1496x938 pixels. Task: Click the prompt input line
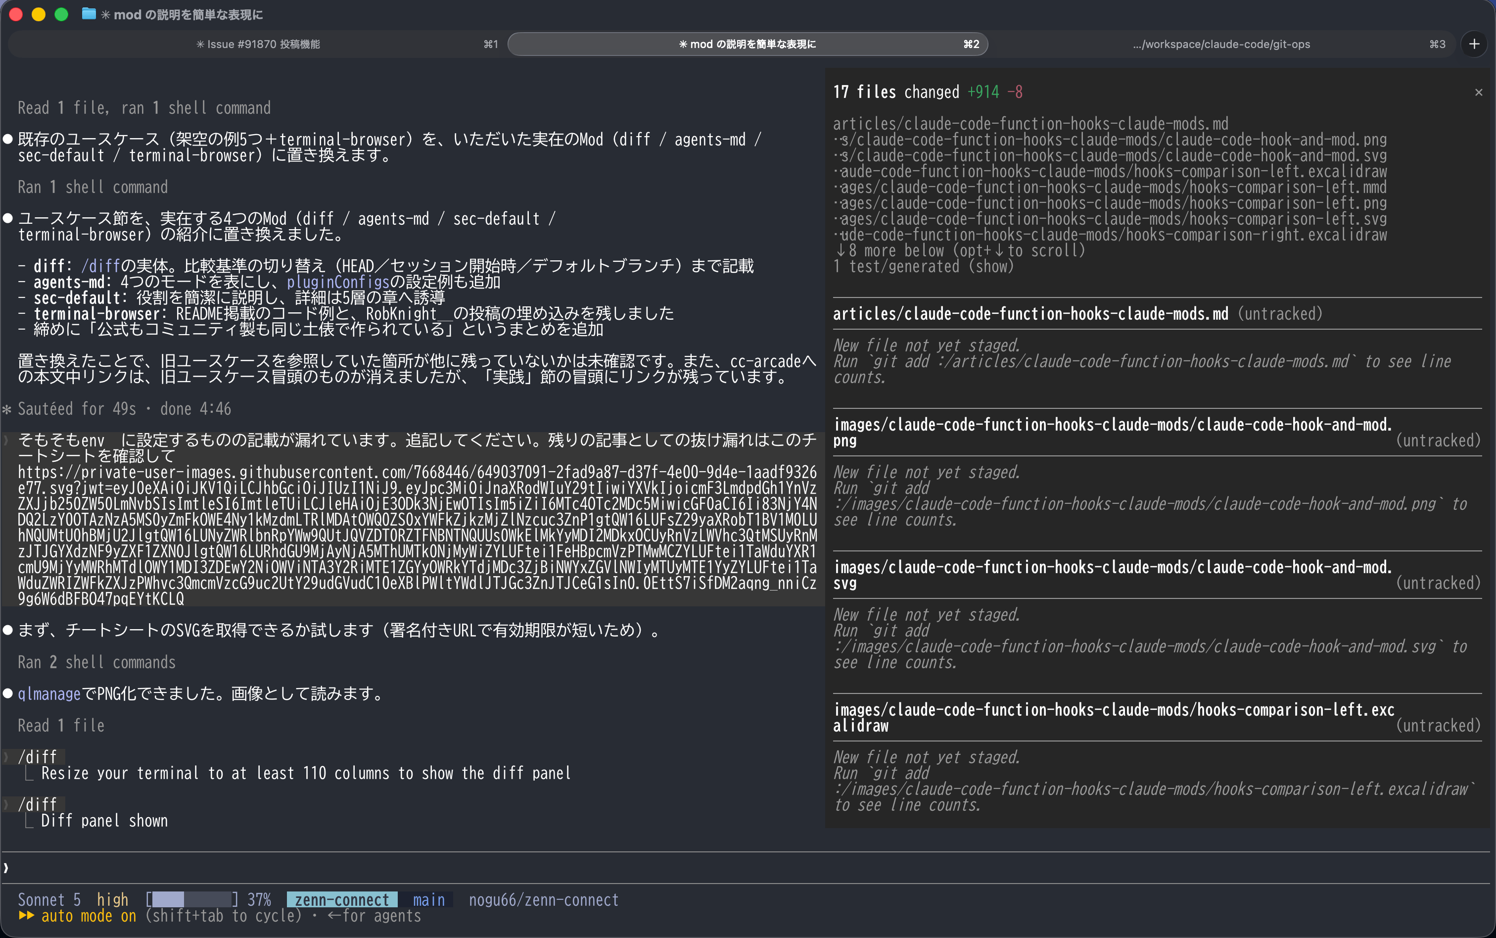(745, 868)
